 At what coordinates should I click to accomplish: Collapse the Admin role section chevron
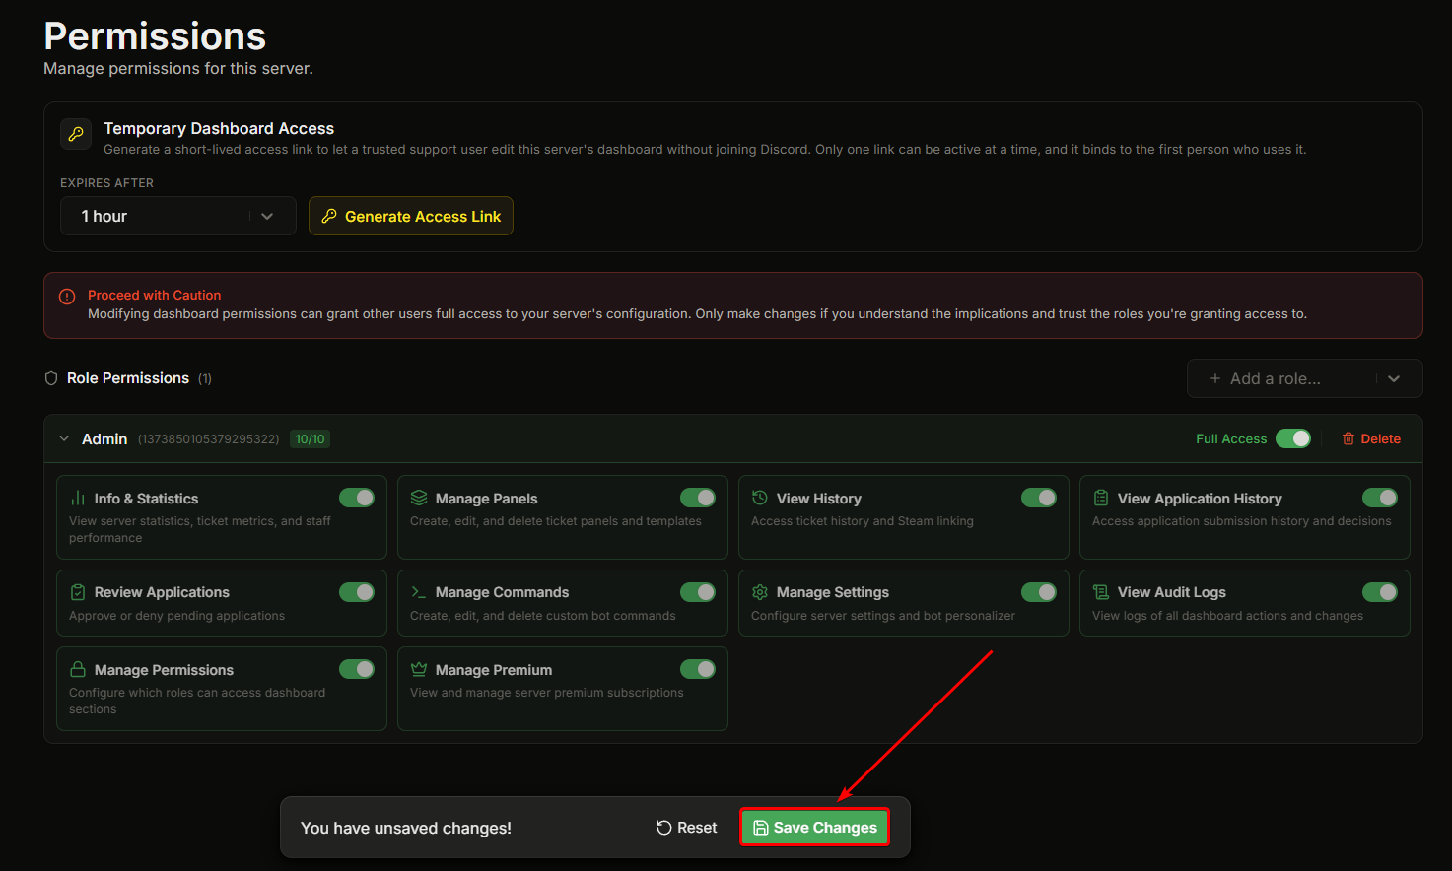pyautogui.click(x=64, y=438)
